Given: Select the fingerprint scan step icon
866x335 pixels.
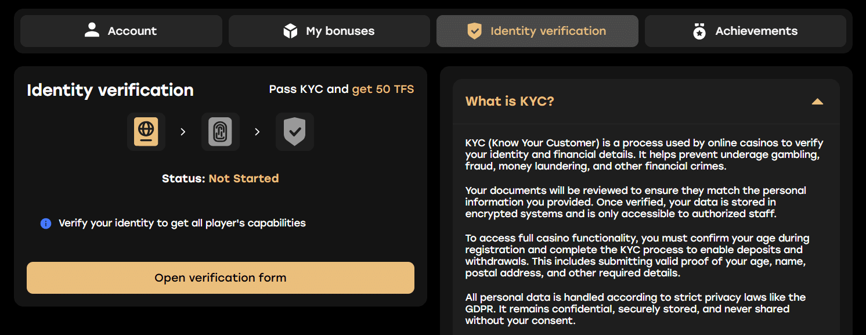Looking at the screenshot, I should pyautogui.click(x=221, y=132).
